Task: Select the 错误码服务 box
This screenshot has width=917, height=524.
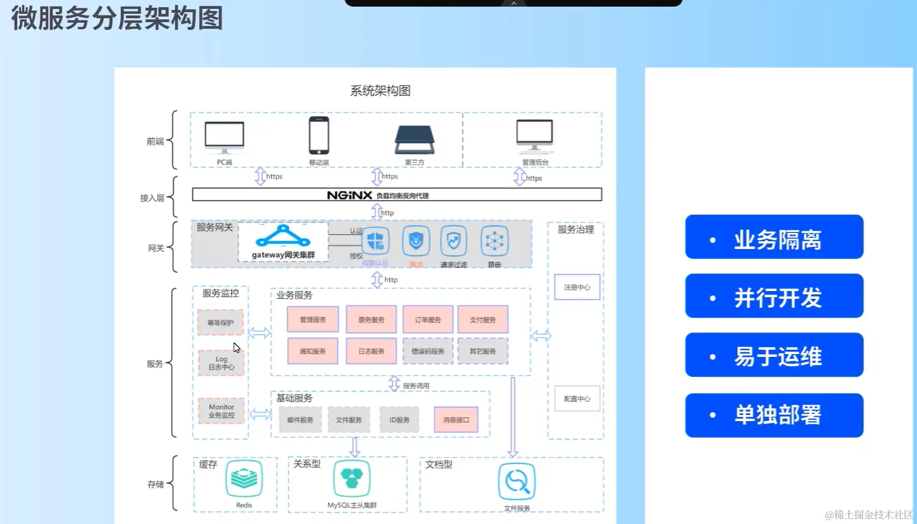Action: [x=428, y=351]
